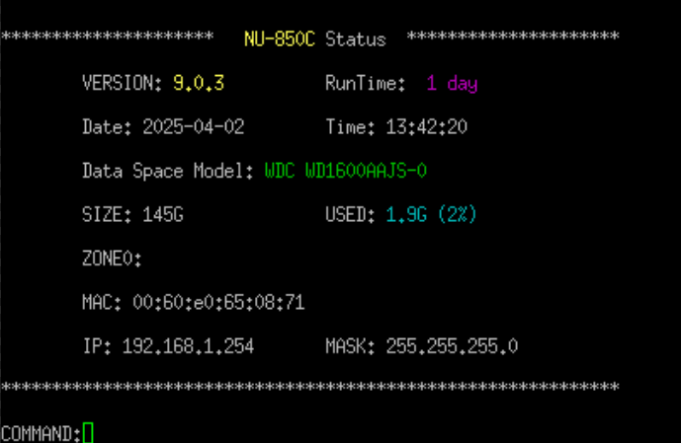Select the IP address 192.168.1.254
The image size is (681, 443).
click(x=188, y=346)
